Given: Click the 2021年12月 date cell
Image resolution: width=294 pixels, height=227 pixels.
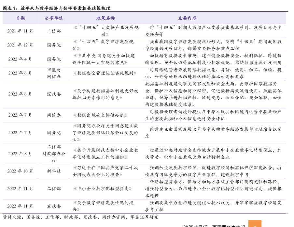Looking at the screenshot, I should (x=20, y=45).
